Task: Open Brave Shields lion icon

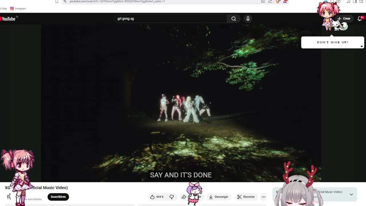Action: (x=278, y=1)
